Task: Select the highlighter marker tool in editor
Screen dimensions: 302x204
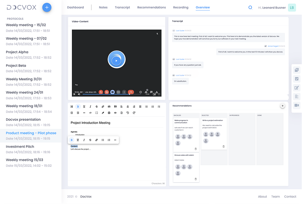Action: 103,113
